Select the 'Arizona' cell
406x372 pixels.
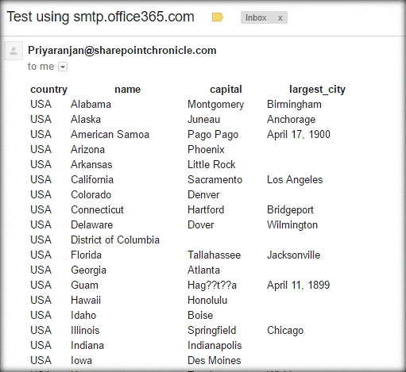click(87, 149)
